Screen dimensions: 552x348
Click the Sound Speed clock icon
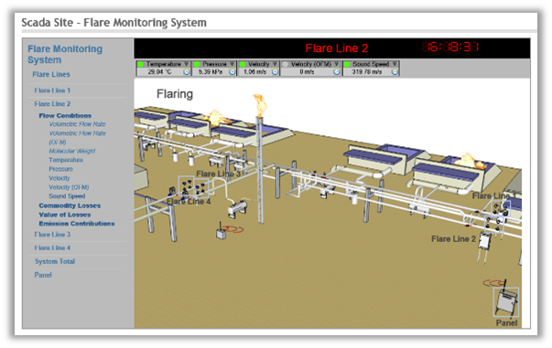click(x=395, y=71)
